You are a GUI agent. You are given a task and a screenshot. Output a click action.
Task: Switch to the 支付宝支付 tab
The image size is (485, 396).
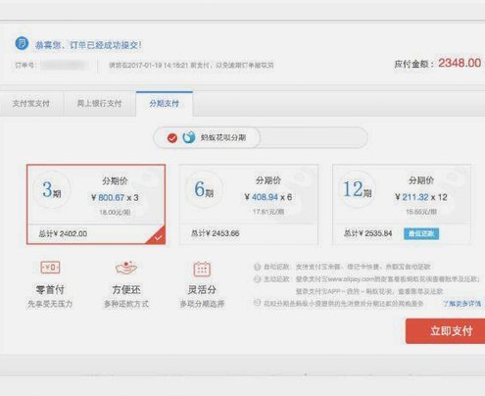31,104
